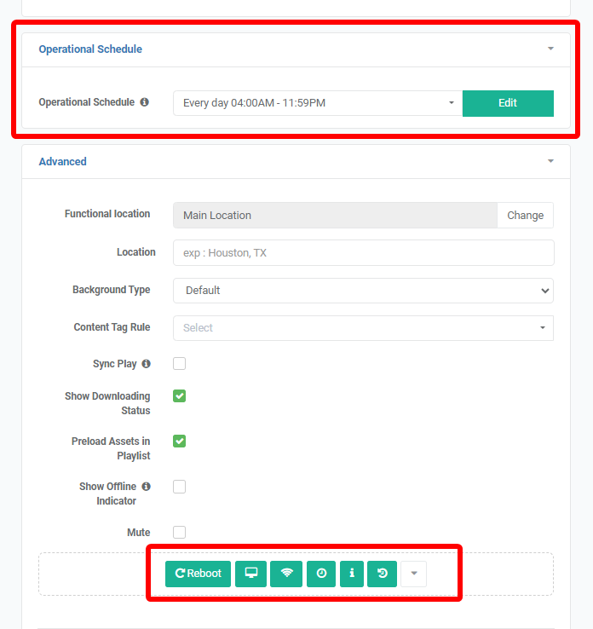Click the info icon button next to clock
Viewport: 593px width, 629px height.
click(352, 574)
